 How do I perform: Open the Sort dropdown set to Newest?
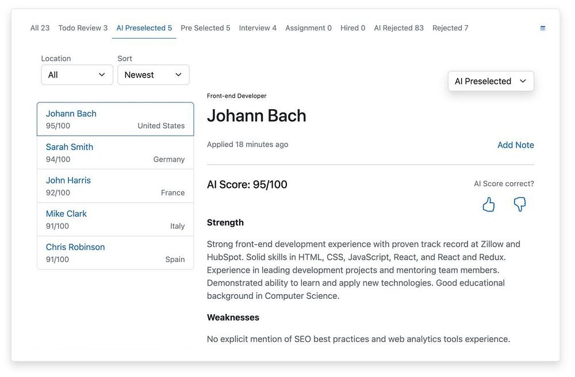pyautogui.click(x=154, y=75)
